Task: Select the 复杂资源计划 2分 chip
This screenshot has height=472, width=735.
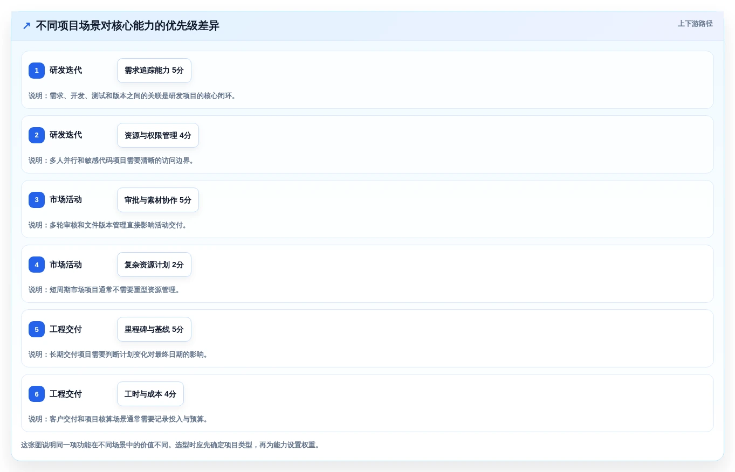Action: click(x=154, y=265)
